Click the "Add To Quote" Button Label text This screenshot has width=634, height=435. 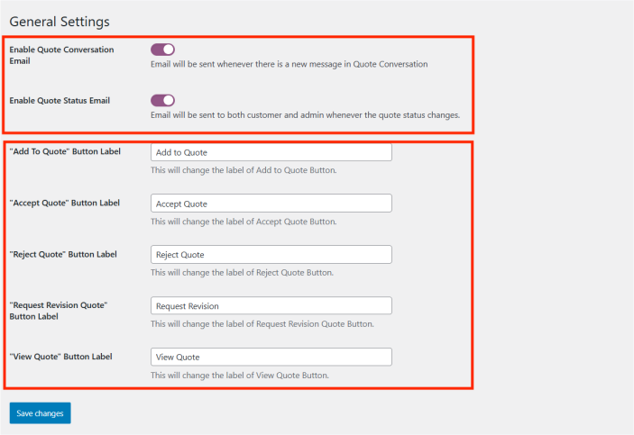(x=65, y=151)
